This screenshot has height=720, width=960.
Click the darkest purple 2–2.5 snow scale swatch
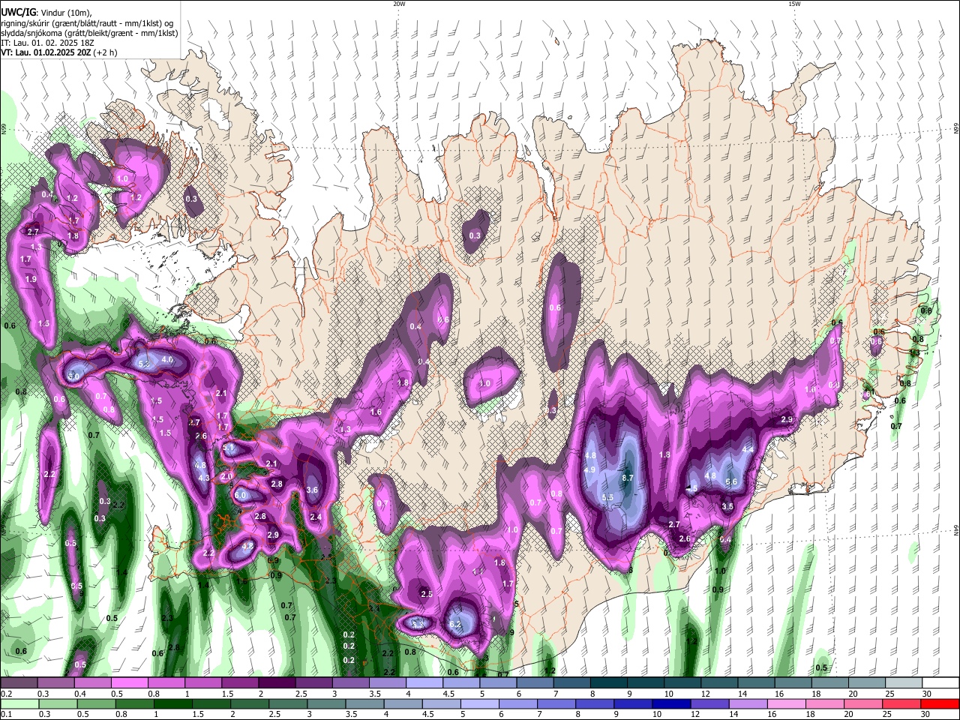(x=277, y=682)
